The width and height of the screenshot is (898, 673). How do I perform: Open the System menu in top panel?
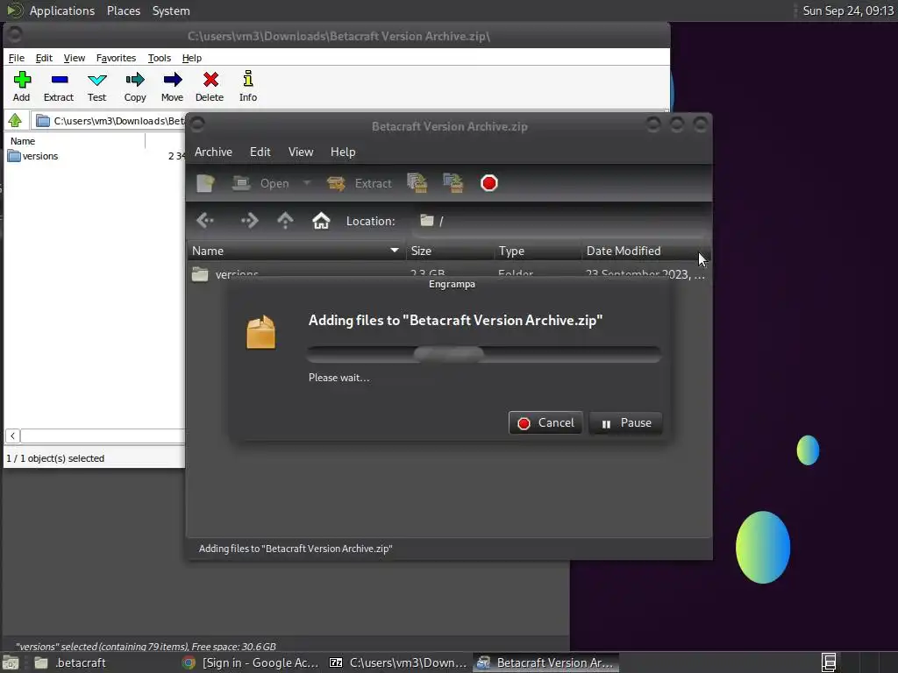171,11
